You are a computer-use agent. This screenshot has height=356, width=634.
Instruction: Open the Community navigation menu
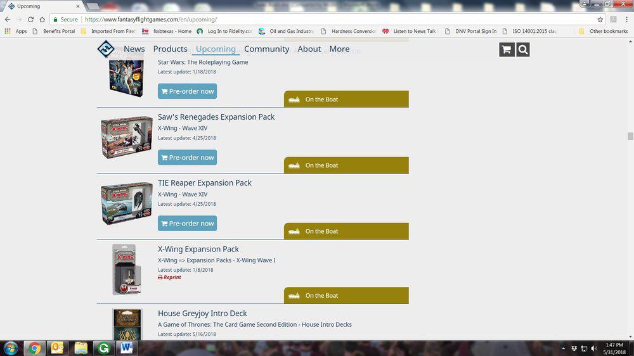click(x=266, y=49)
